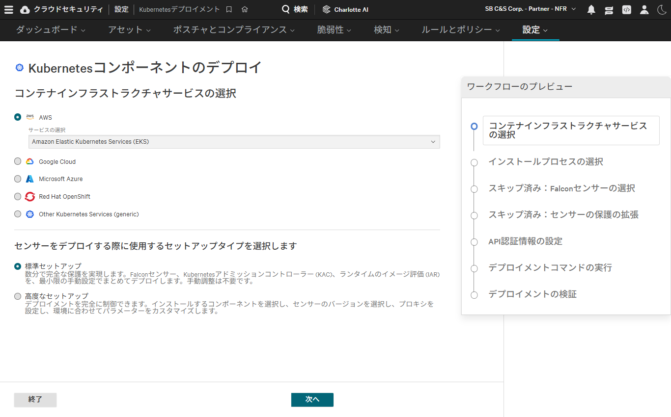Open the user profile icon
Screen dimensions: 671x417
[x=644, y=9]
